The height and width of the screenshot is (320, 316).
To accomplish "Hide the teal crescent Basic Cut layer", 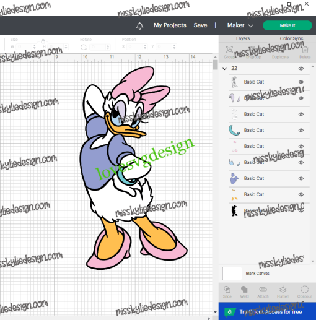I will pyautogui.click(x=301, y=130).
